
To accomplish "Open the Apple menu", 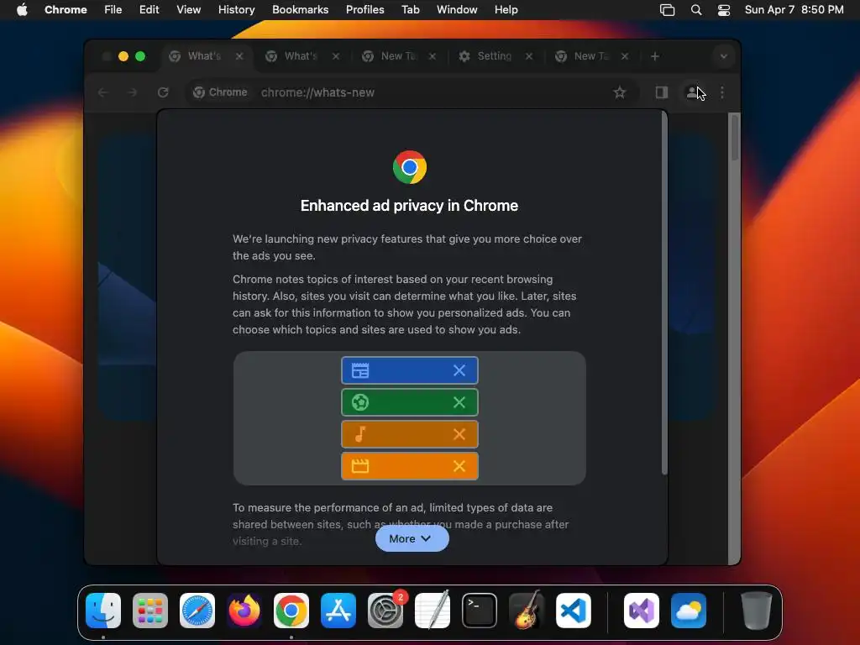I will [x=22, y=9].
